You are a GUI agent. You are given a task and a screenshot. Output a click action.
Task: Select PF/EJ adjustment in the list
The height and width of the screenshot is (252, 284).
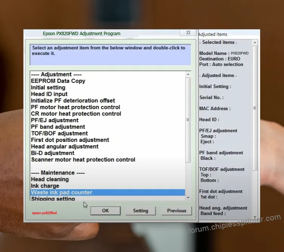click(x=54, y=120)
